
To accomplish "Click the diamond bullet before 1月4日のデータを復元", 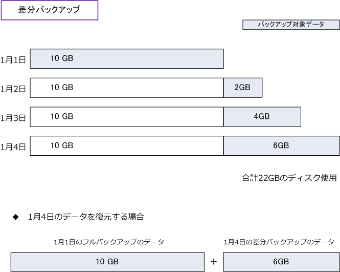I will [16, 217].
